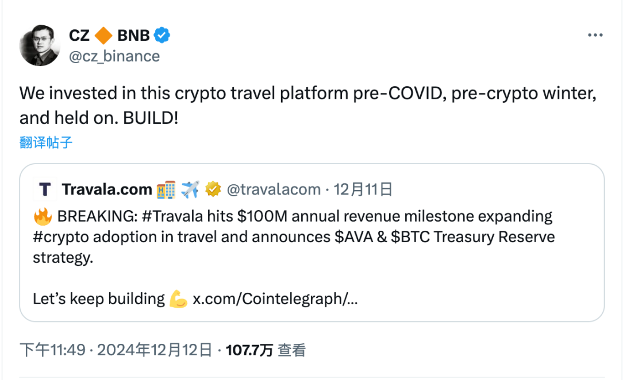Open the three-dot more options menu
623x380 pixels.
tap(595, 36)
